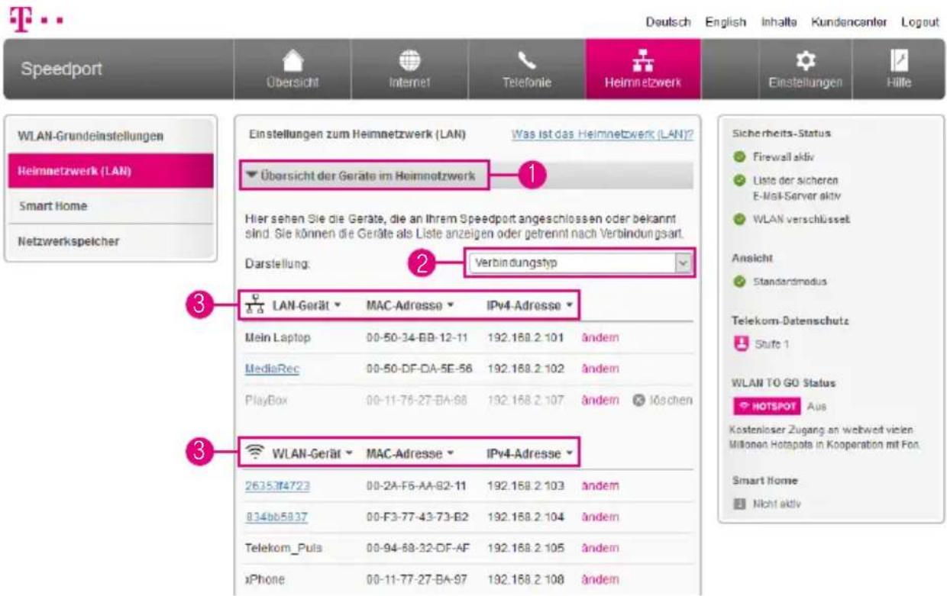Screen dimensions: 947x596
Task: Open the Inhalte link
Action: click(x=779, y=23)
